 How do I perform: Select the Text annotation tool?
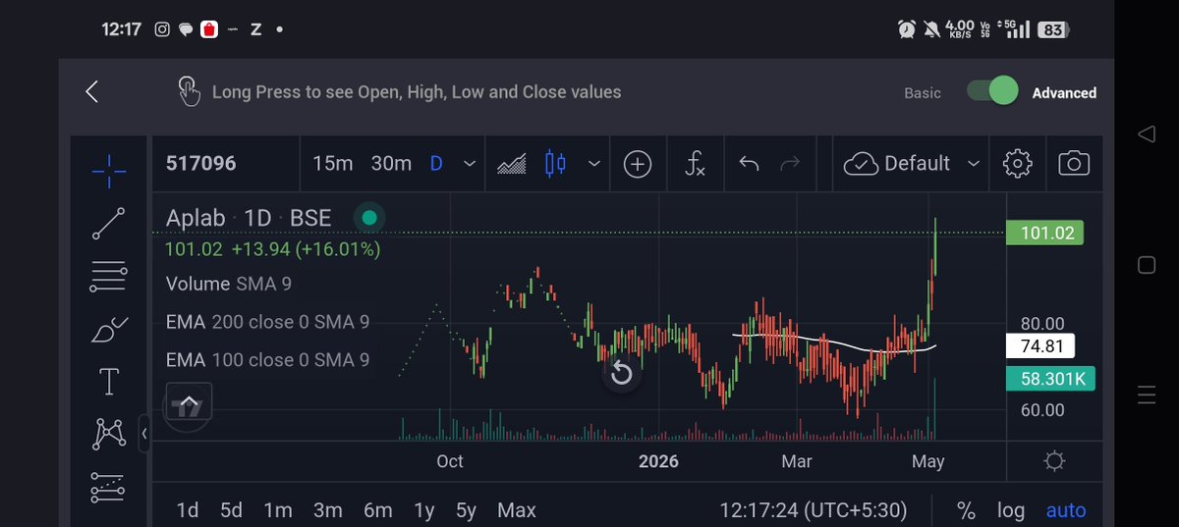tap(109, 382)
